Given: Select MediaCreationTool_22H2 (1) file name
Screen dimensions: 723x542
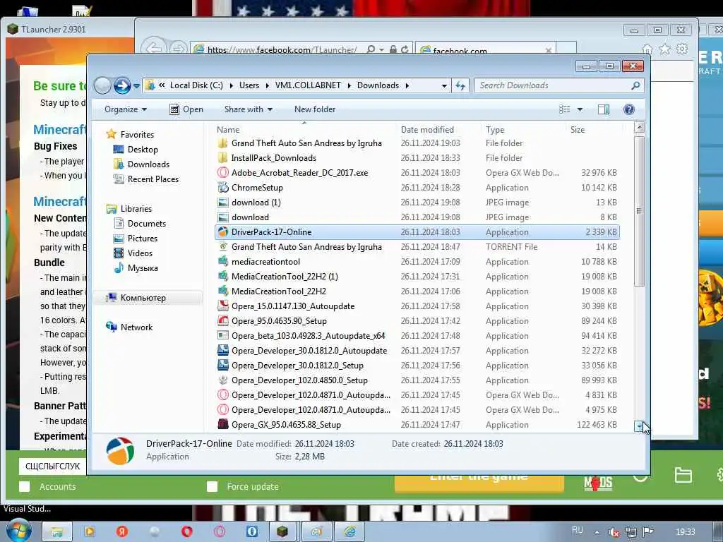Looking at the screenshot, I should click(x=285, y=277).
